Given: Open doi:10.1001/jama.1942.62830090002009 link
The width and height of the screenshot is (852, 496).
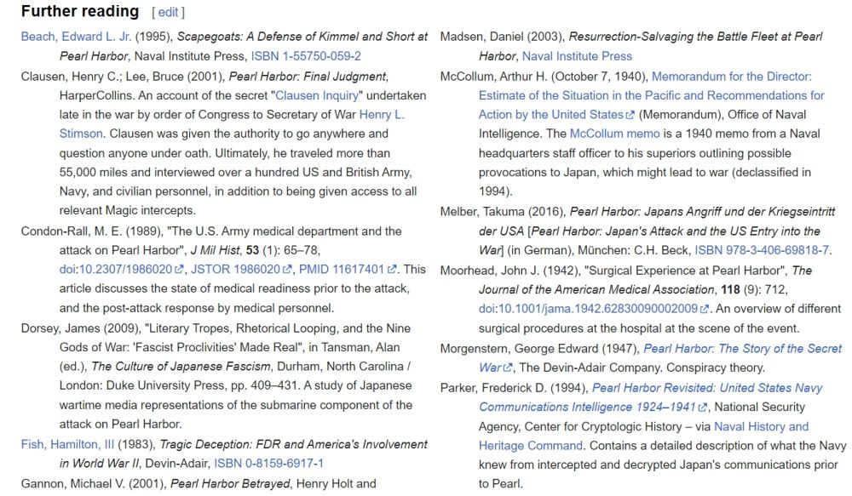Looking at the screenshot, I should click(588, 309).
